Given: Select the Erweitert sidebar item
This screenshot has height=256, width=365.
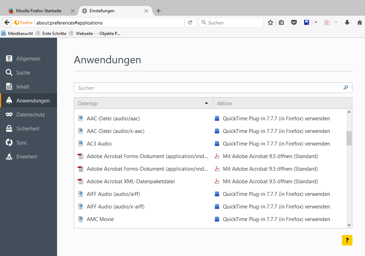Looking at the screenshot, I should pyautogui.click(x=27, y=157).
